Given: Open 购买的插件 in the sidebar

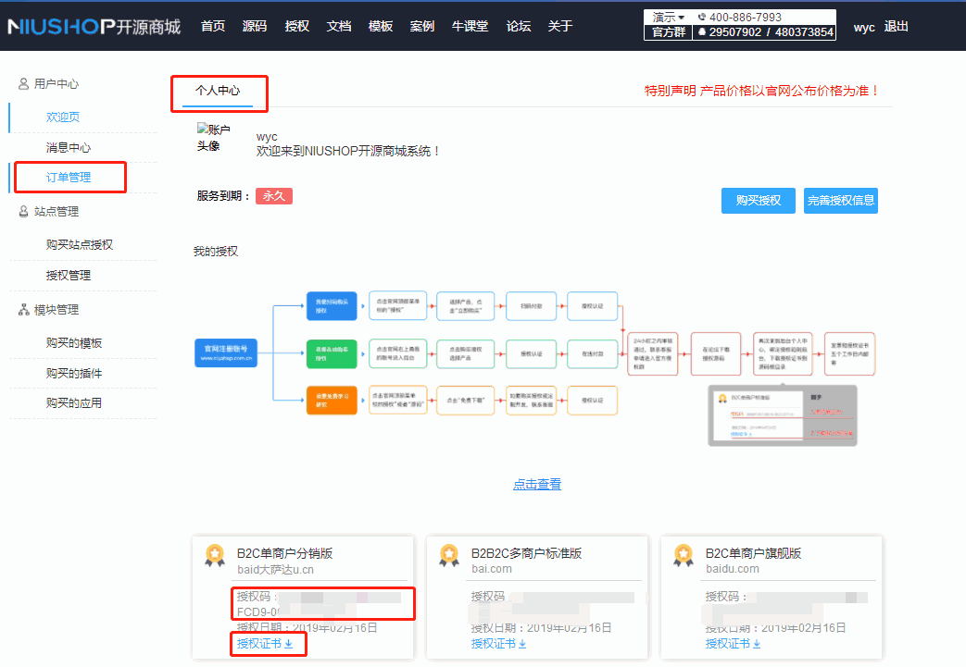Looking at the screenshot, I should tap(74, 374).
